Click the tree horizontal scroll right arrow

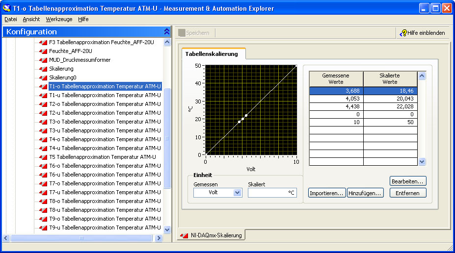pos(158,238)
